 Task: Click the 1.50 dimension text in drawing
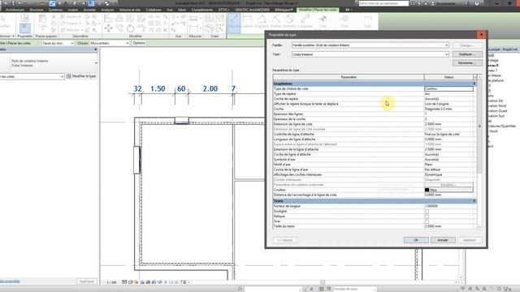(x=158, y=88)
